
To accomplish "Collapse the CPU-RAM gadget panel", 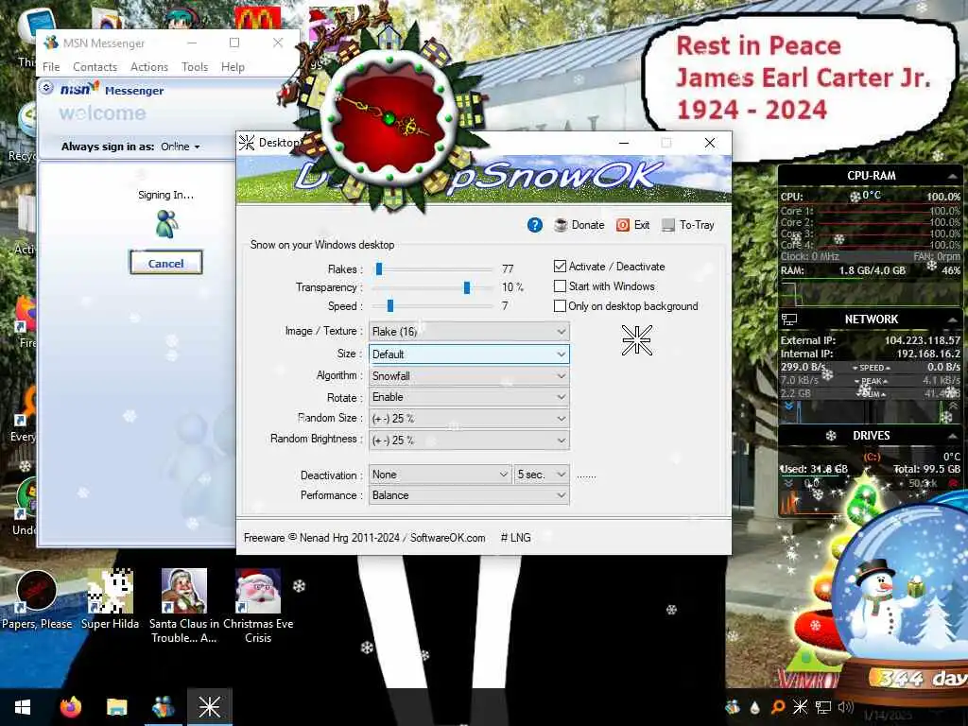I will click(952, 176).
